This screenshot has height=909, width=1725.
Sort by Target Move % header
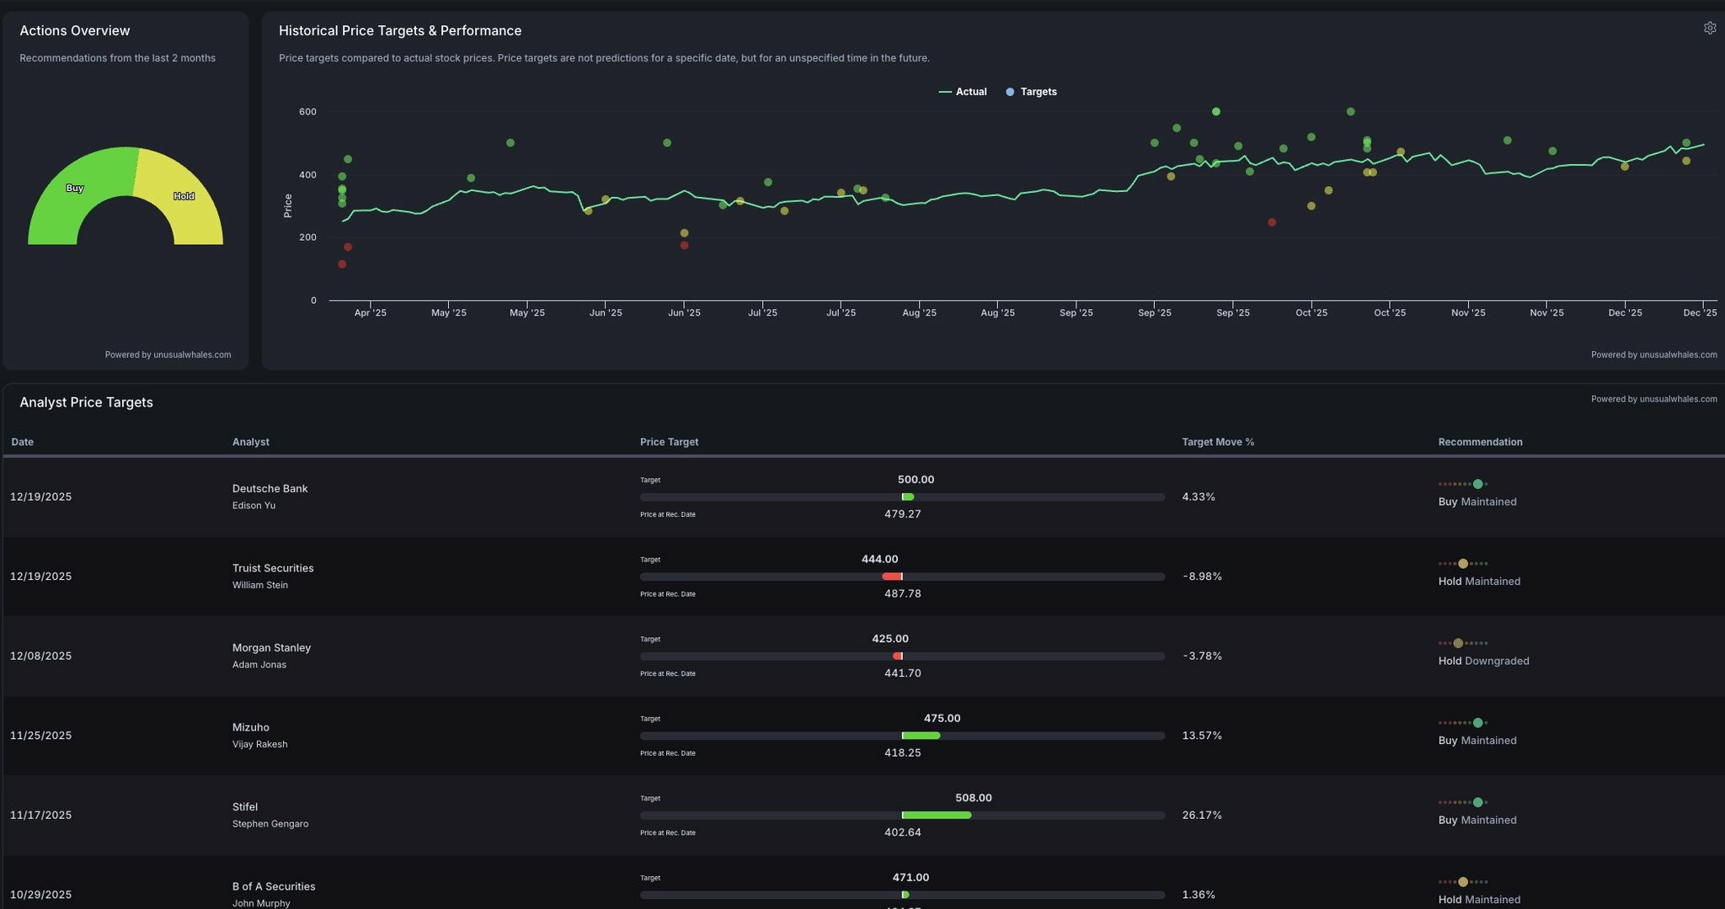pos(1217,442)
